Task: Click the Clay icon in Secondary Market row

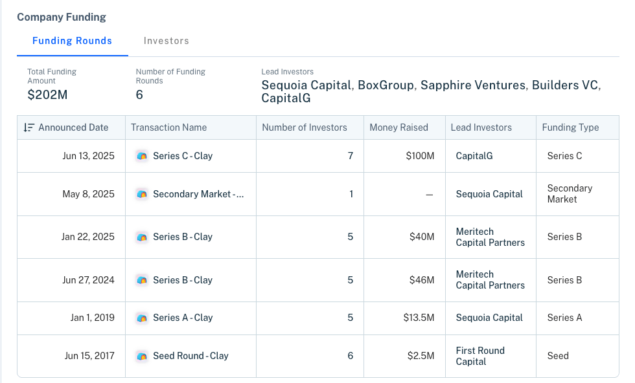Action: (142, 194)
